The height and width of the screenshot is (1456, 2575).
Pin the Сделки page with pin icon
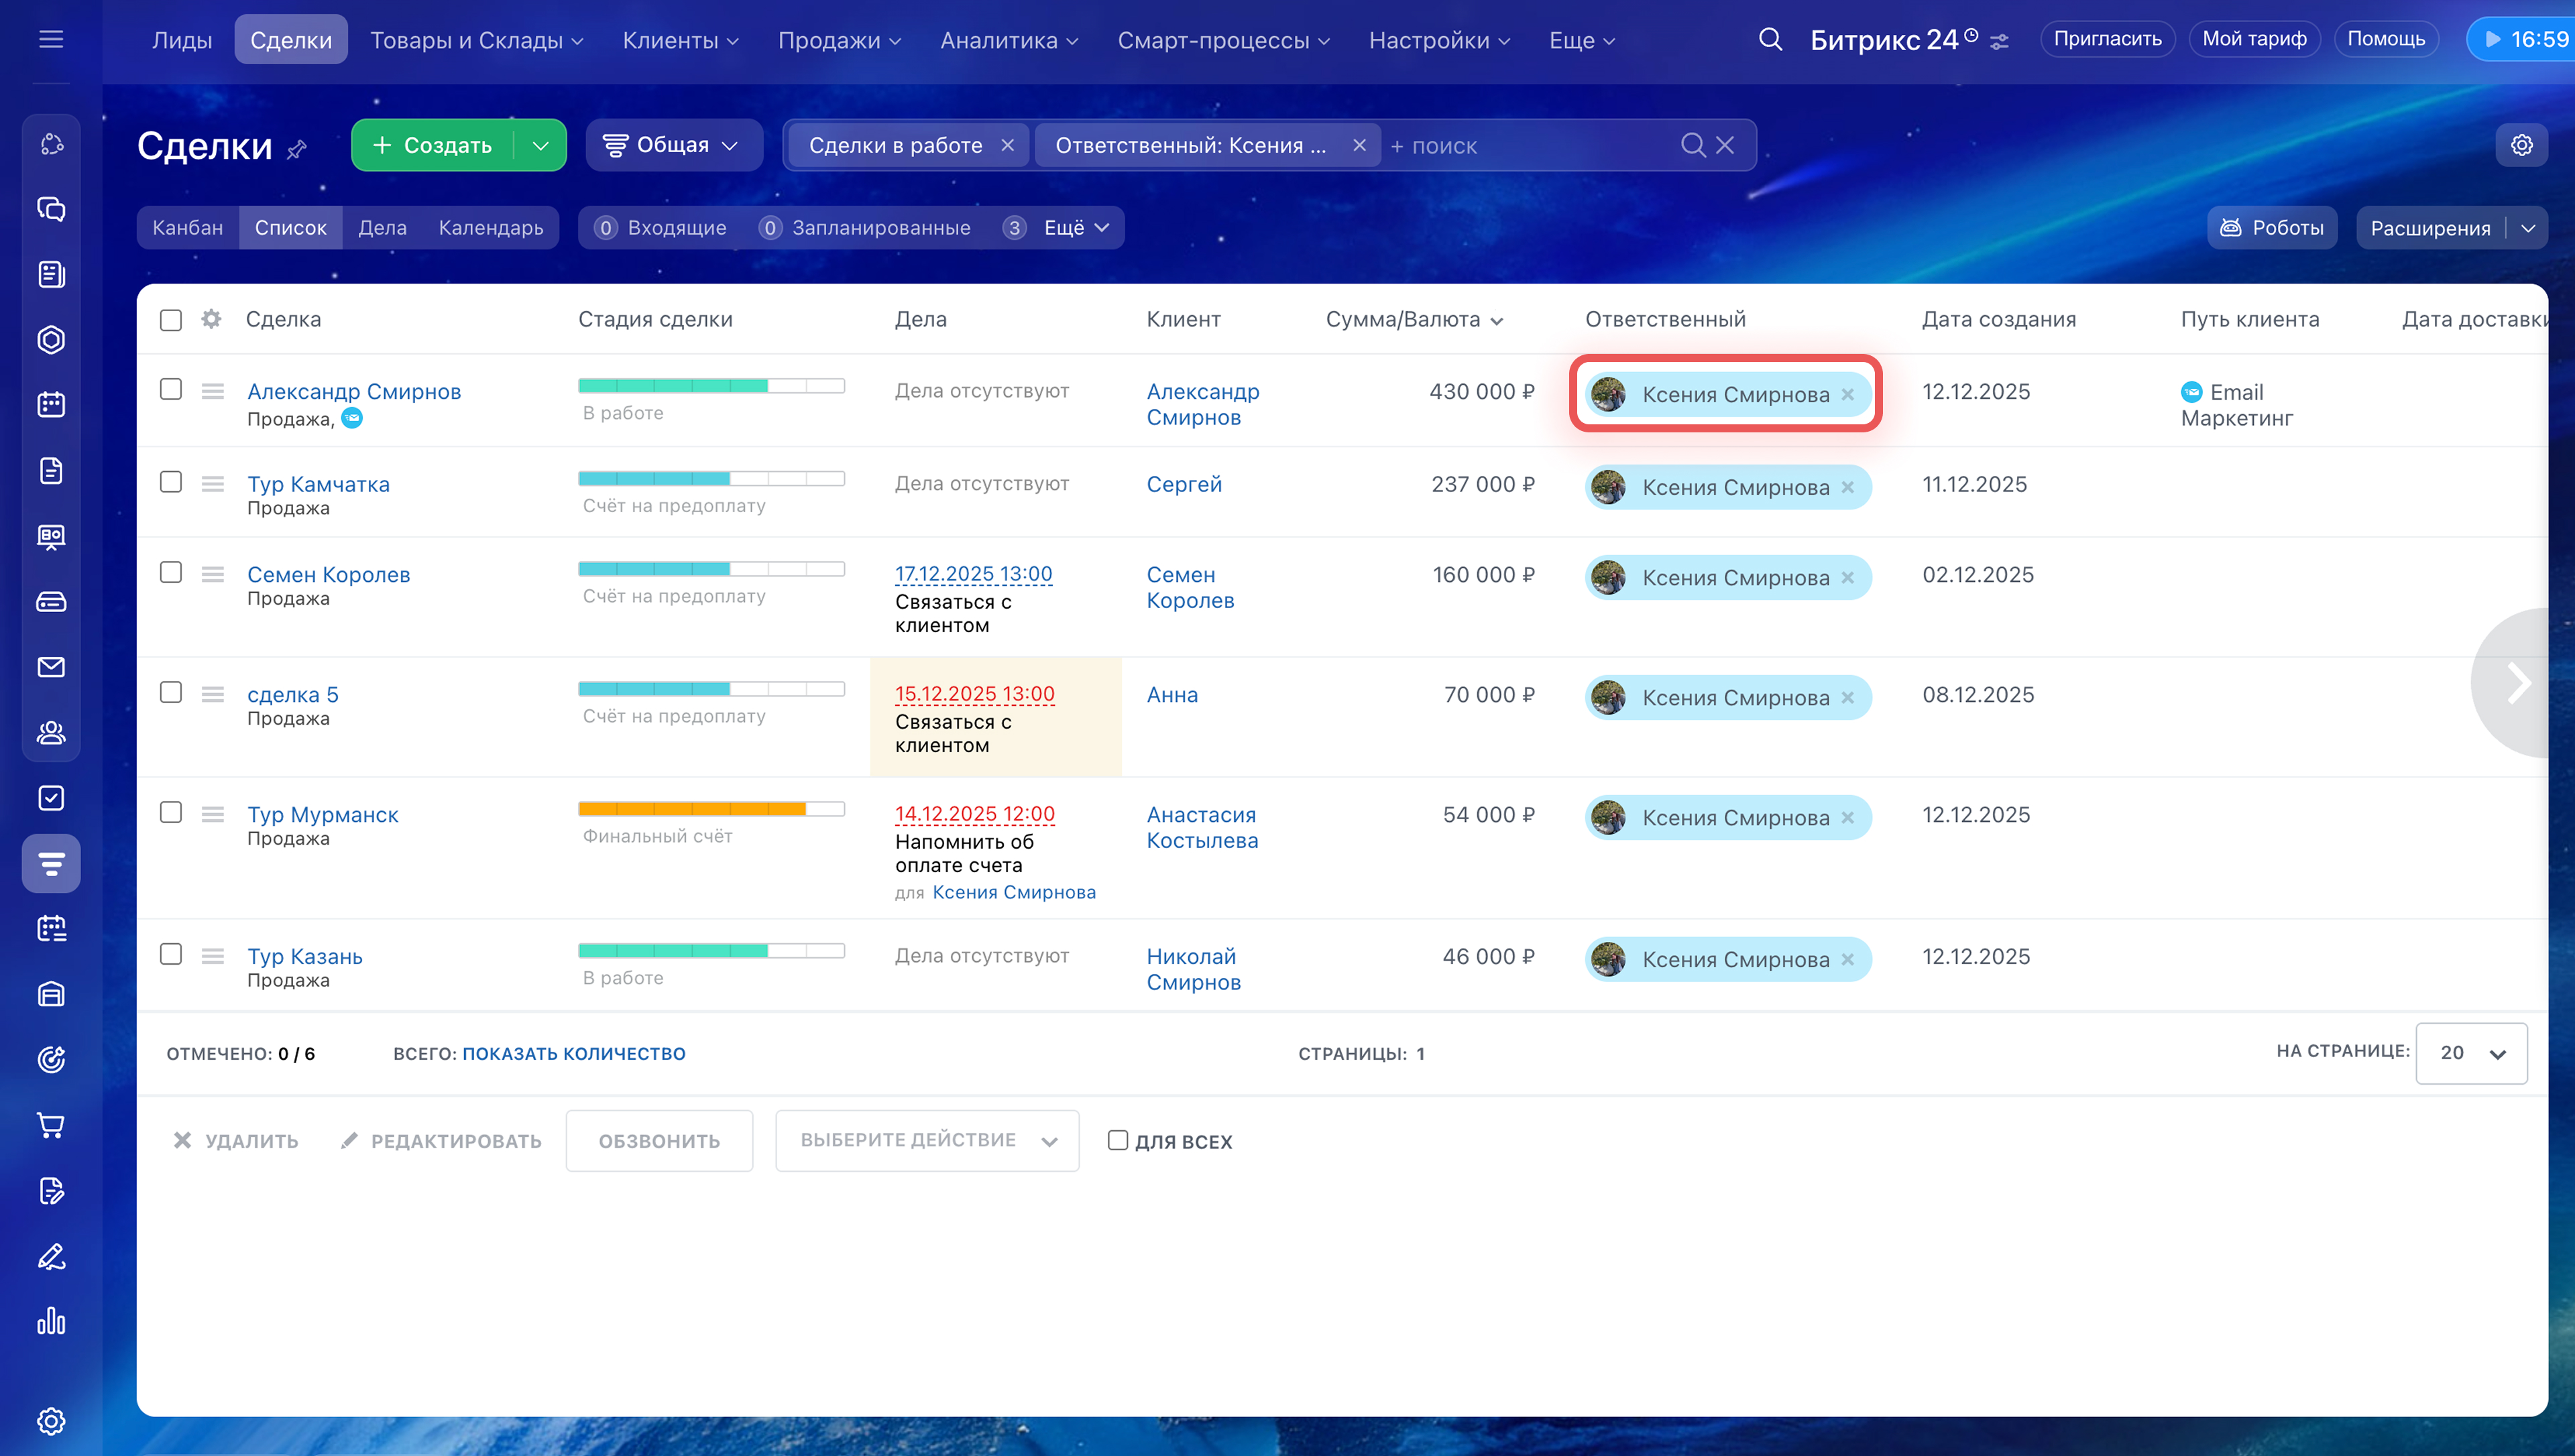click(297, 150)
